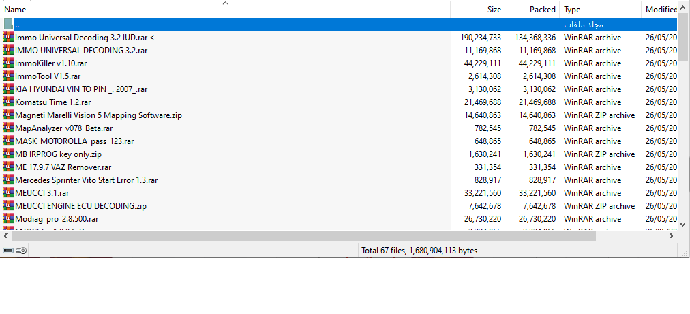Click the icon of MASK_MOTOROLLA_pass_123.rar

coord(8,141)
